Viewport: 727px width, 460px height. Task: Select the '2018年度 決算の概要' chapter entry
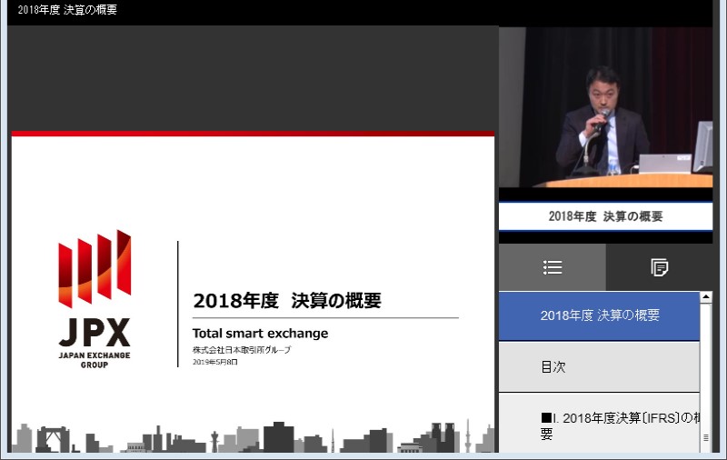[599, 315]
